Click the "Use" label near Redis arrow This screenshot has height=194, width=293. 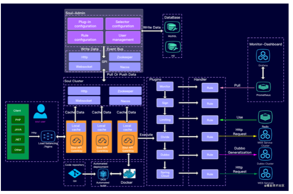(x=240, y=117)
